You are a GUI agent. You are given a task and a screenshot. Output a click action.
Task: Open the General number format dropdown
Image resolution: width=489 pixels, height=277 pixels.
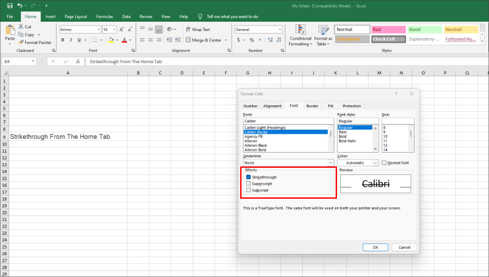[x=258, y=30]
